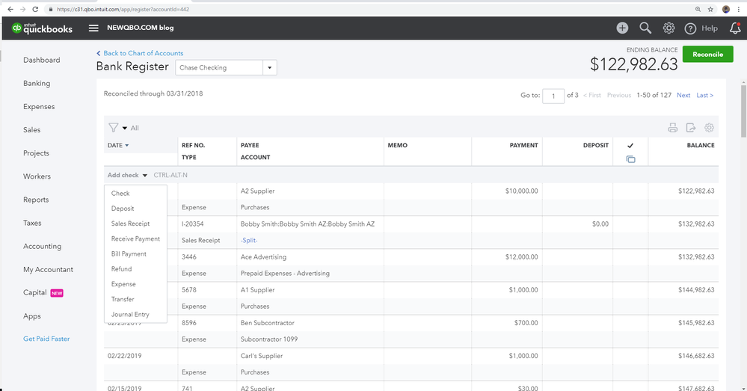Click the Create plus icon in header
Image resolution: width=747 pixels, height=391 pixels.
[622, 28]
